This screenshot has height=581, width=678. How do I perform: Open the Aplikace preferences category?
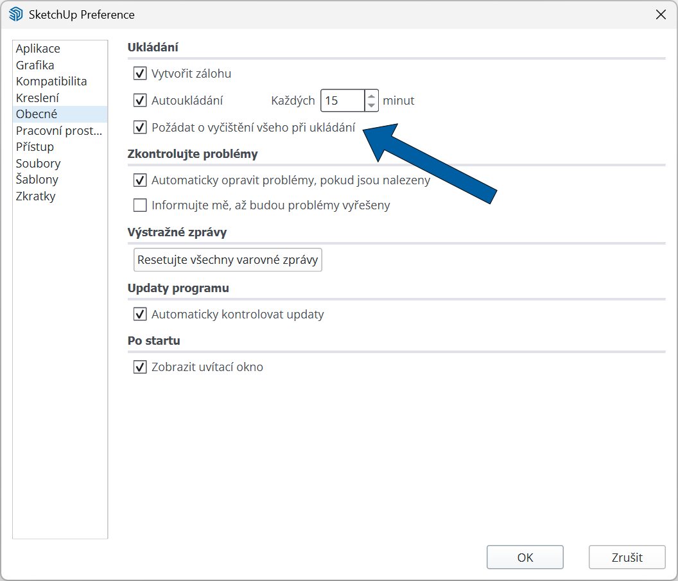(x=38, y=49)
